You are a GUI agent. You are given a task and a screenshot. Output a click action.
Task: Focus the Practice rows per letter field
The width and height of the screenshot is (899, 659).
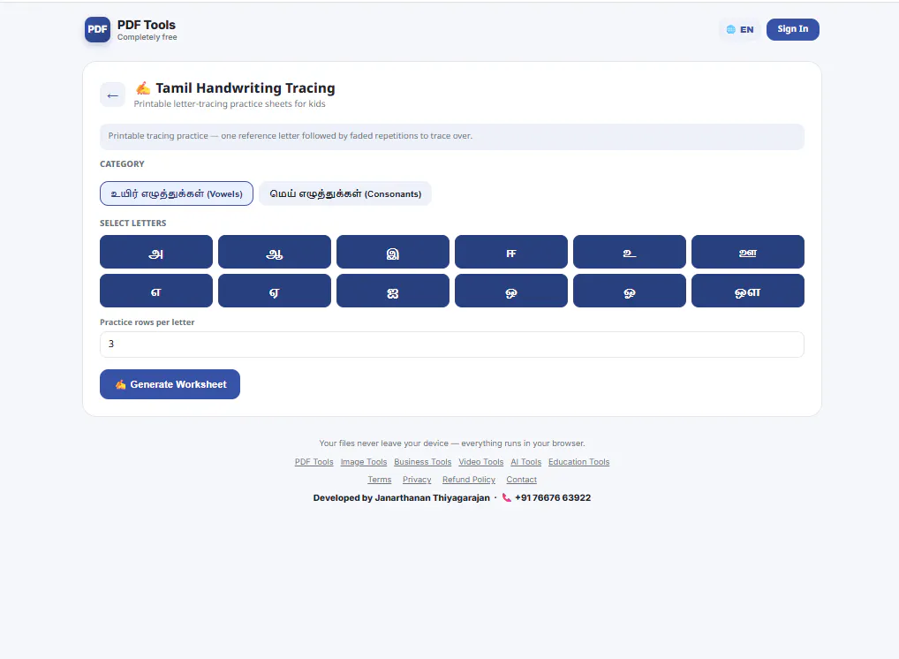tap(452, 345)
